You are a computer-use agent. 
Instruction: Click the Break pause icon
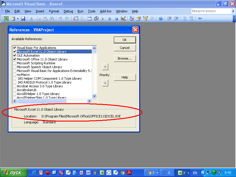point(109,19)
